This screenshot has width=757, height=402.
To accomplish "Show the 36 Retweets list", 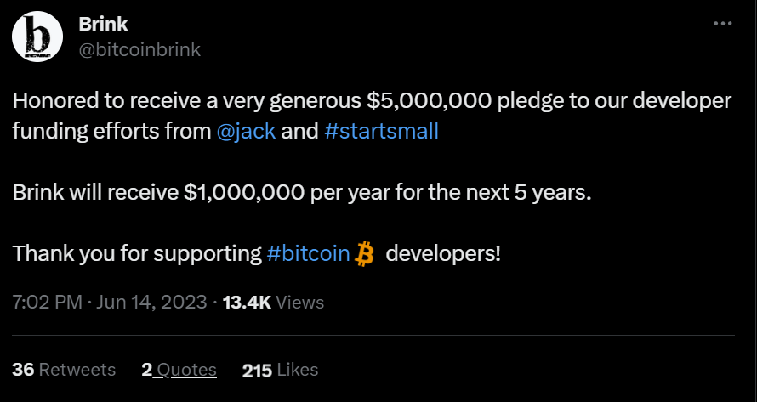I will click(x=64, y=370).
